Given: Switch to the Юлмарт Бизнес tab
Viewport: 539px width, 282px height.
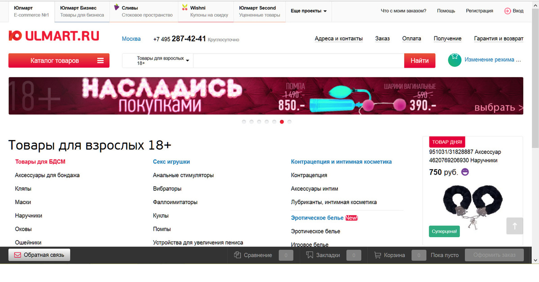Looking at the screenshot, I should coord(82,11).
